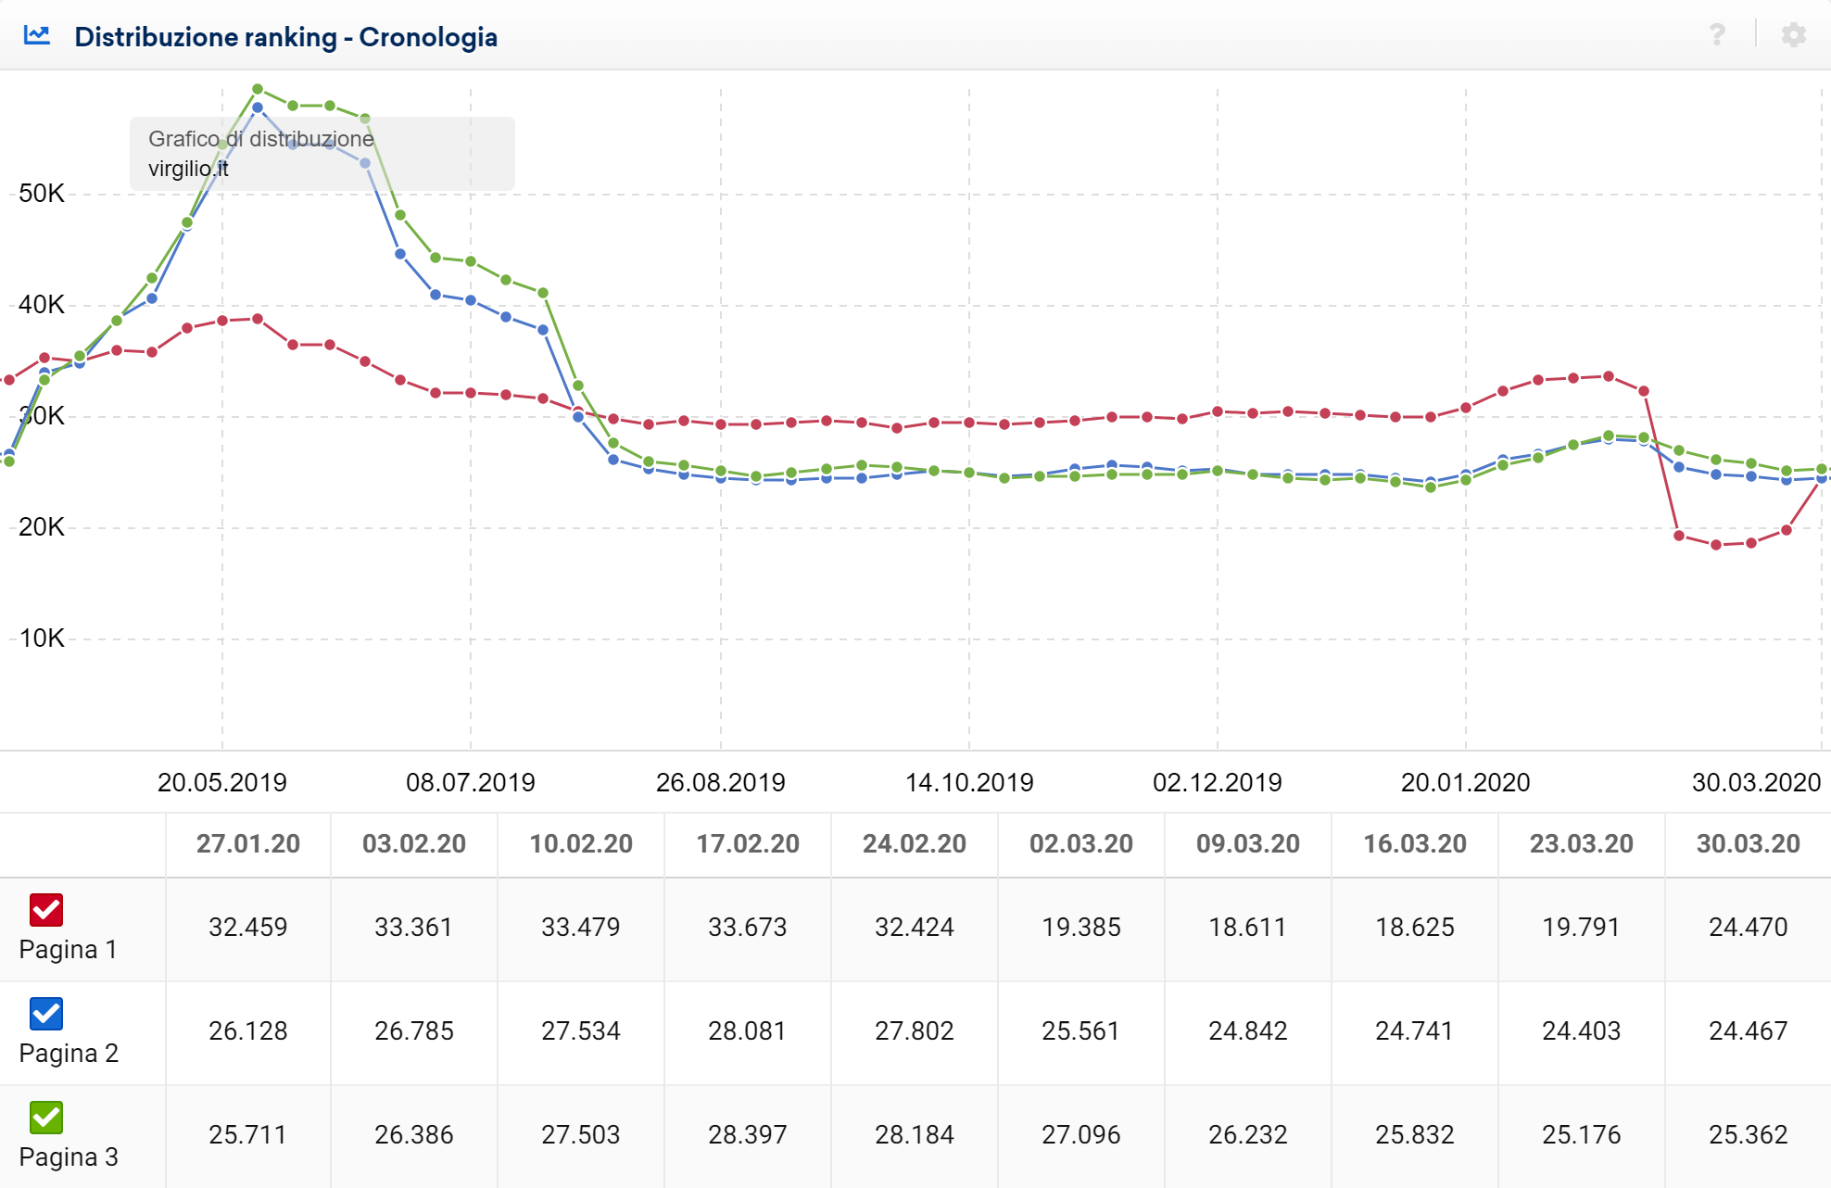Click the red line's lowest data point
1831x1188 pixels.
[x=1716, y=545]
